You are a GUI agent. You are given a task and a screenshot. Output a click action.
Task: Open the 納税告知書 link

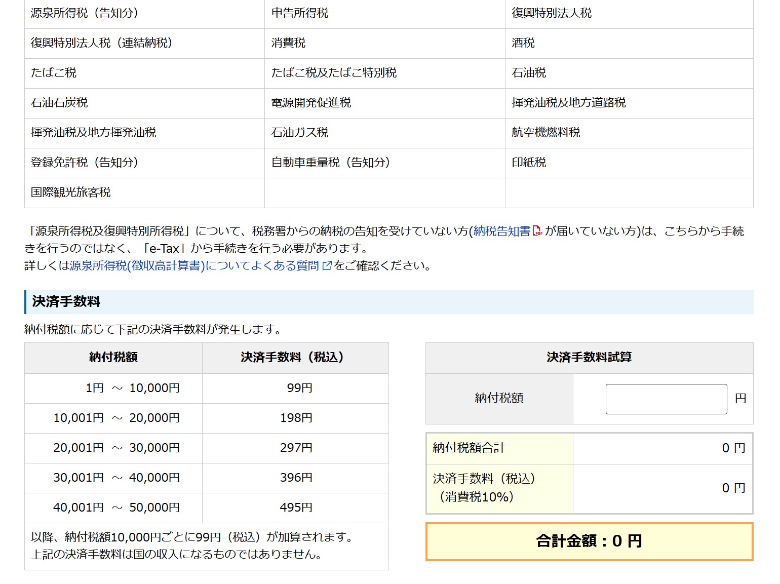point(501,231)
